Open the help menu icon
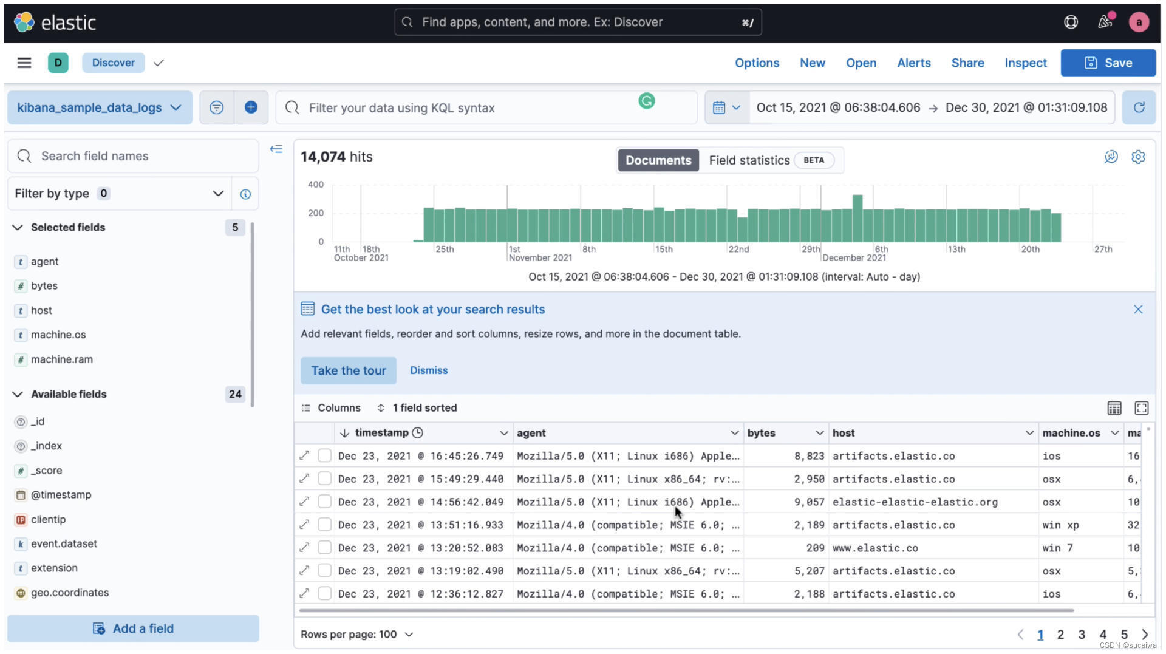Viewport: 1166px width, 654px height. (1071, 22)
